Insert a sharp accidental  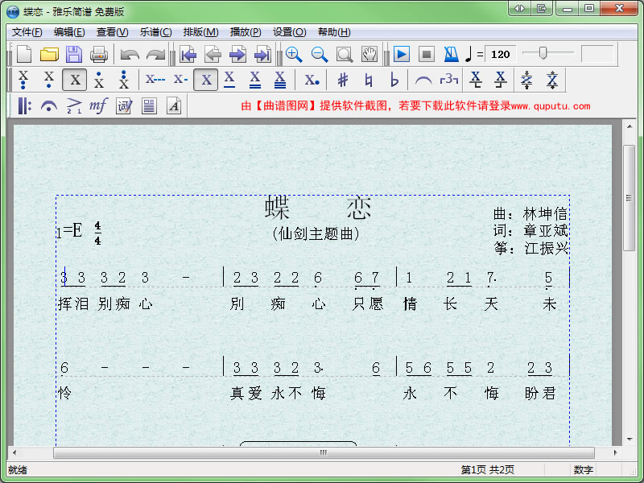[x=343, y=80]
